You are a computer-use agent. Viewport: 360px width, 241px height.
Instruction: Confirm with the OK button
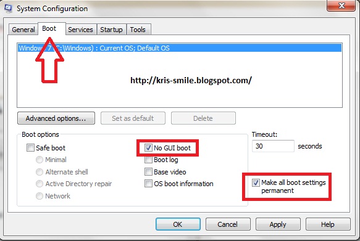178,224
